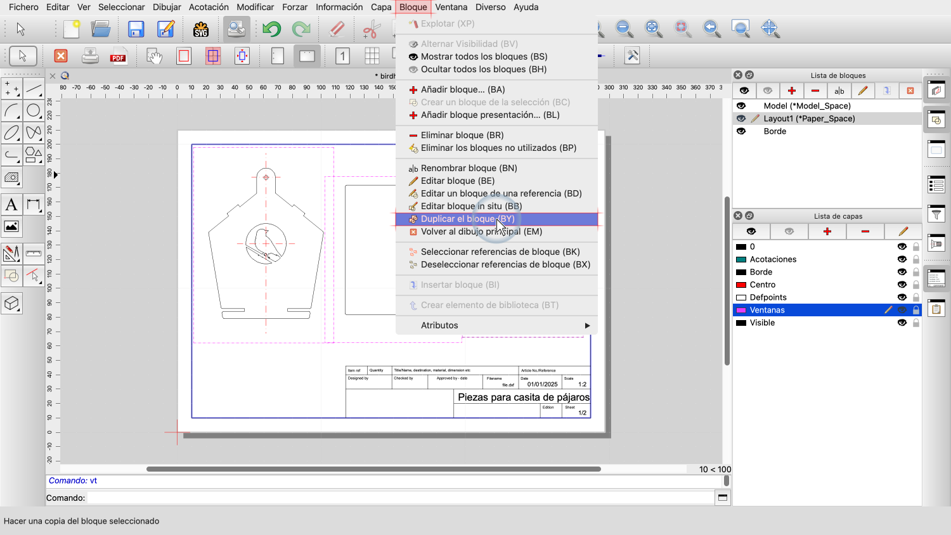Click the Open folder toolbar icon

tap(101, 29)
